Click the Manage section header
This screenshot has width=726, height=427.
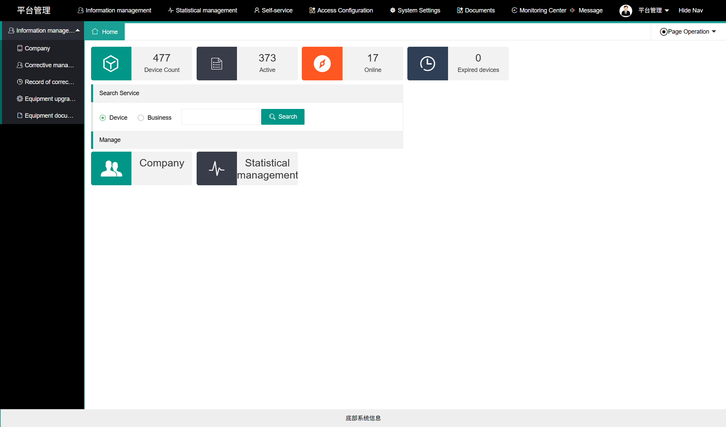pyautogui.click(x=247, y=140)
